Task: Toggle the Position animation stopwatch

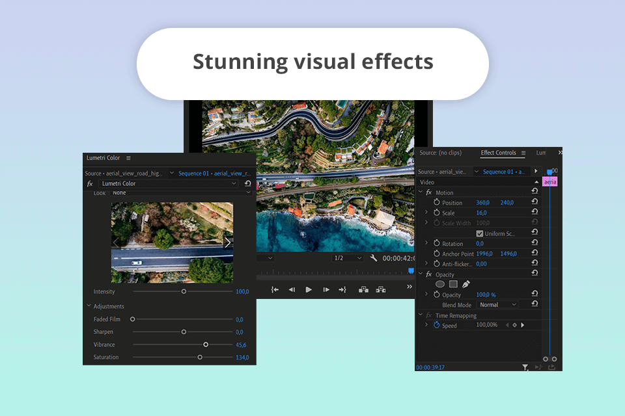Action: pyautogui.click(x=437, y=203)
